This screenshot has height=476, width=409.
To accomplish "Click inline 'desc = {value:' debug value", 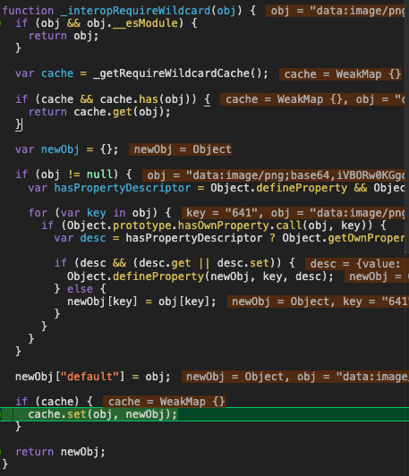I will (355, 264).
